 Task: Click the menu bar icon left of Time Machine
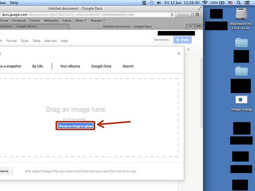(144, 3)
